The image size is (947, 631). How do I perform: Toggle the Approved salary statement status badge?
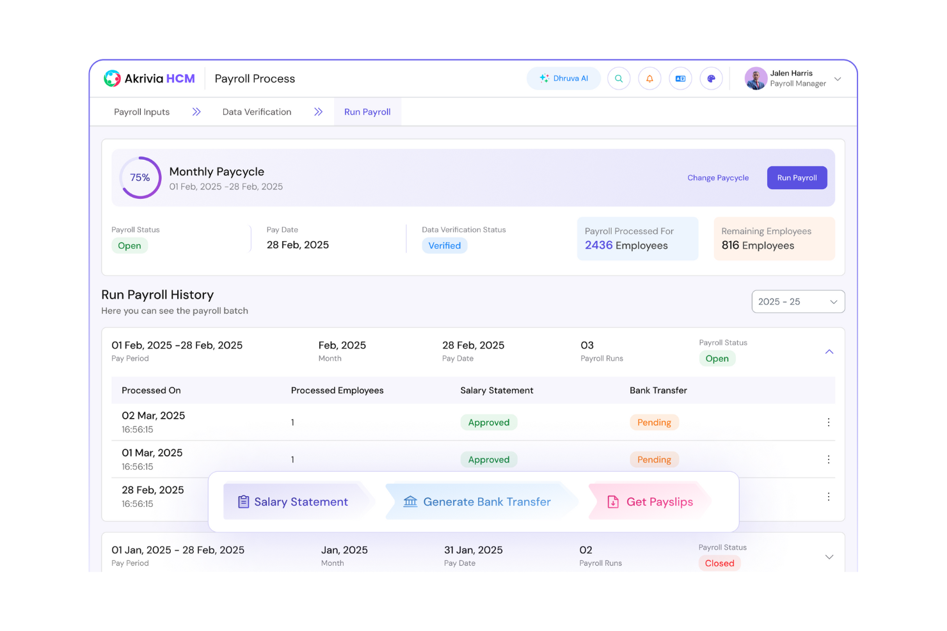(489, 422)
